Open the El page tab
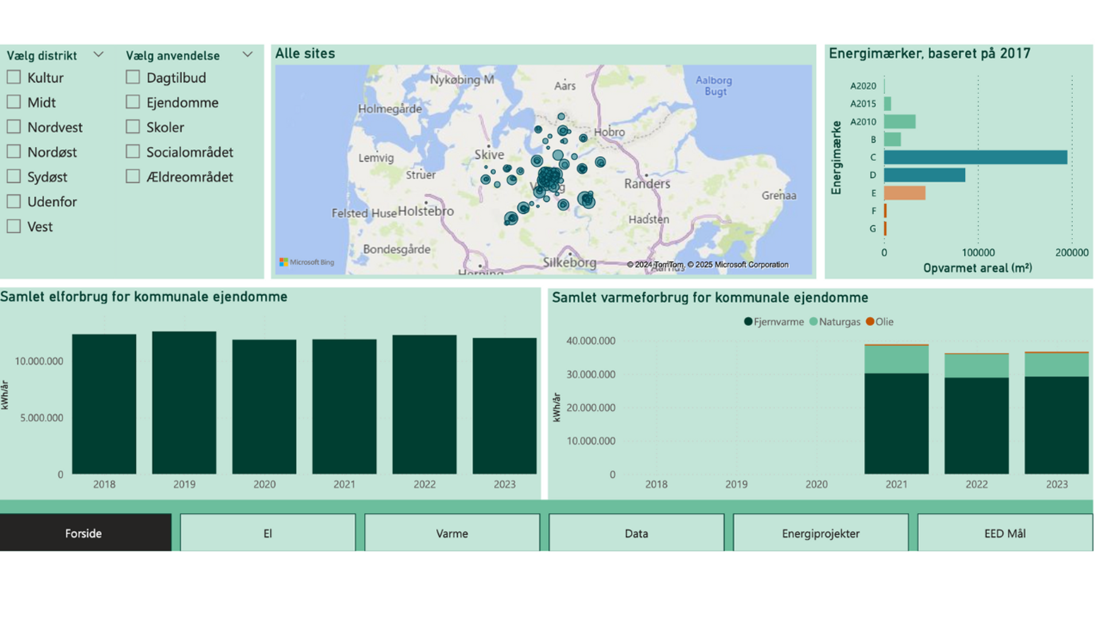Screen dimensions: 1102x619 267,533
